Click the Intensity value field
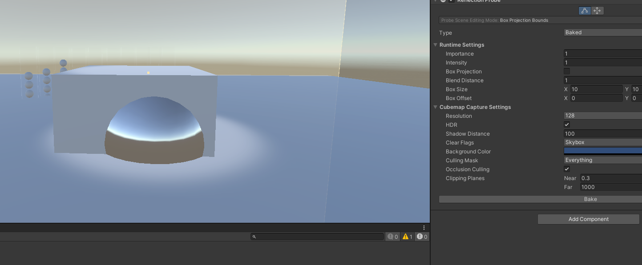 [x=603, y=63]
